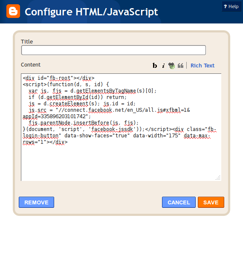Open the Help link
Image resolution: width=243 pixels, height=256 pixels.
231,6
